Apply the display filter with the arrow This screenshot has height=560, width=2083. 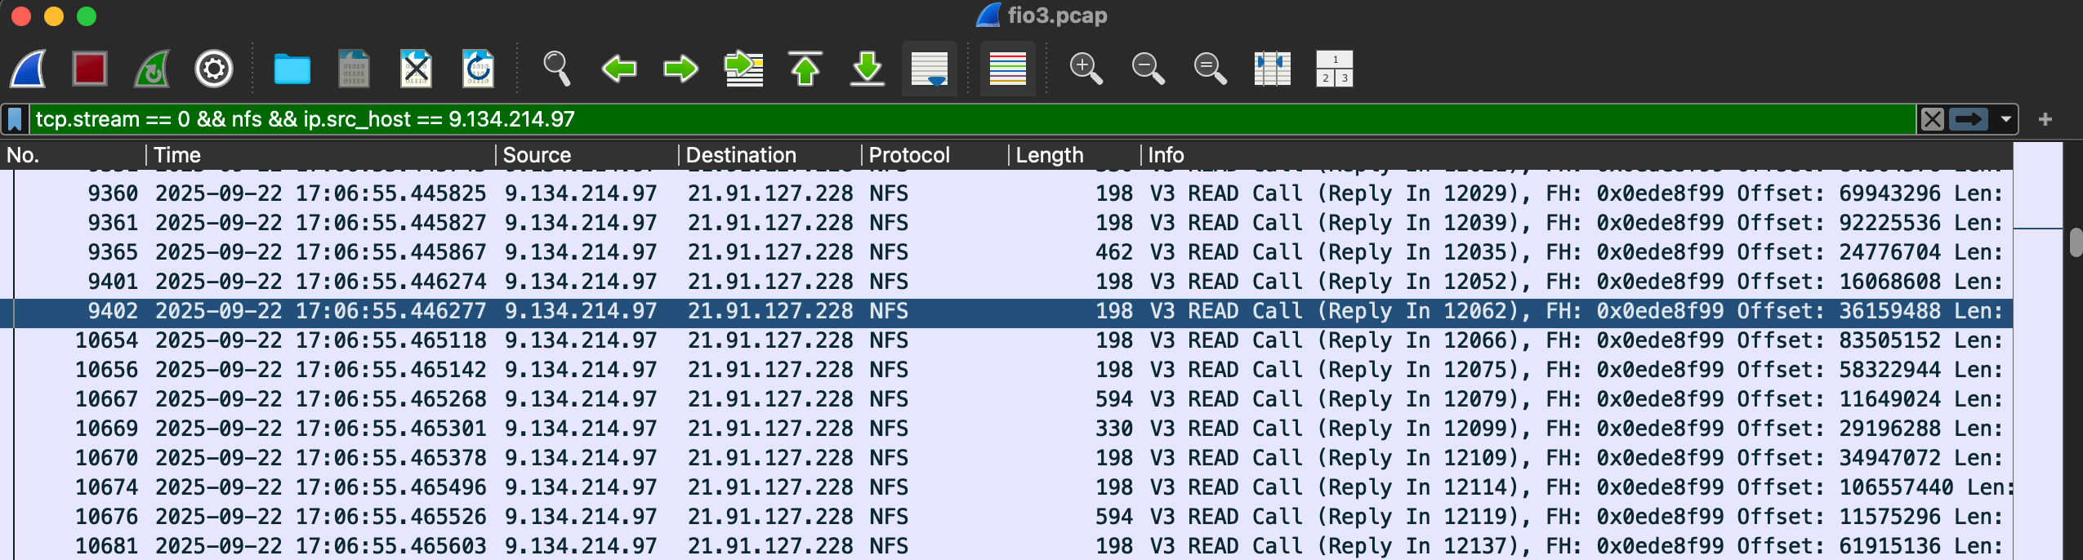pyautogui.click(x=1968, y=119)
